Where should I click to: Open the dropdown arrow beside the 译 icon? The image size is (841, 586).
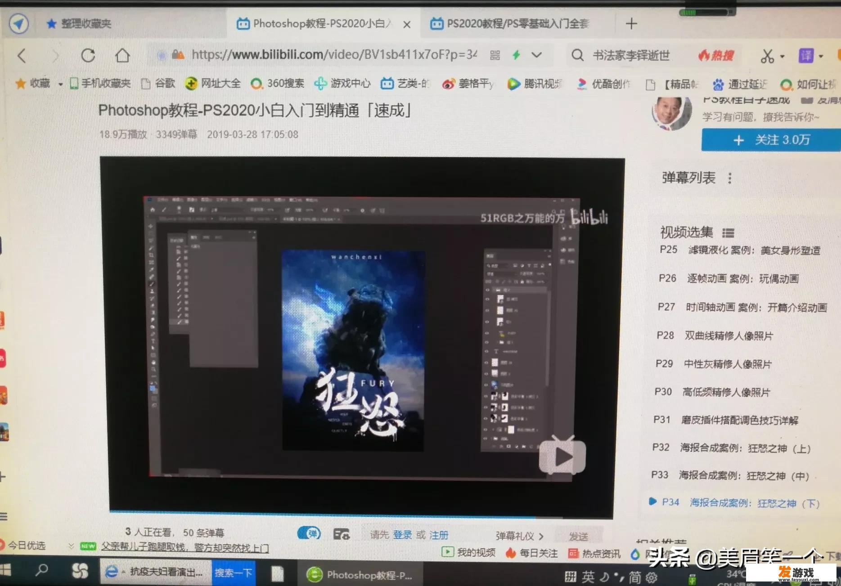click(821, 56)
